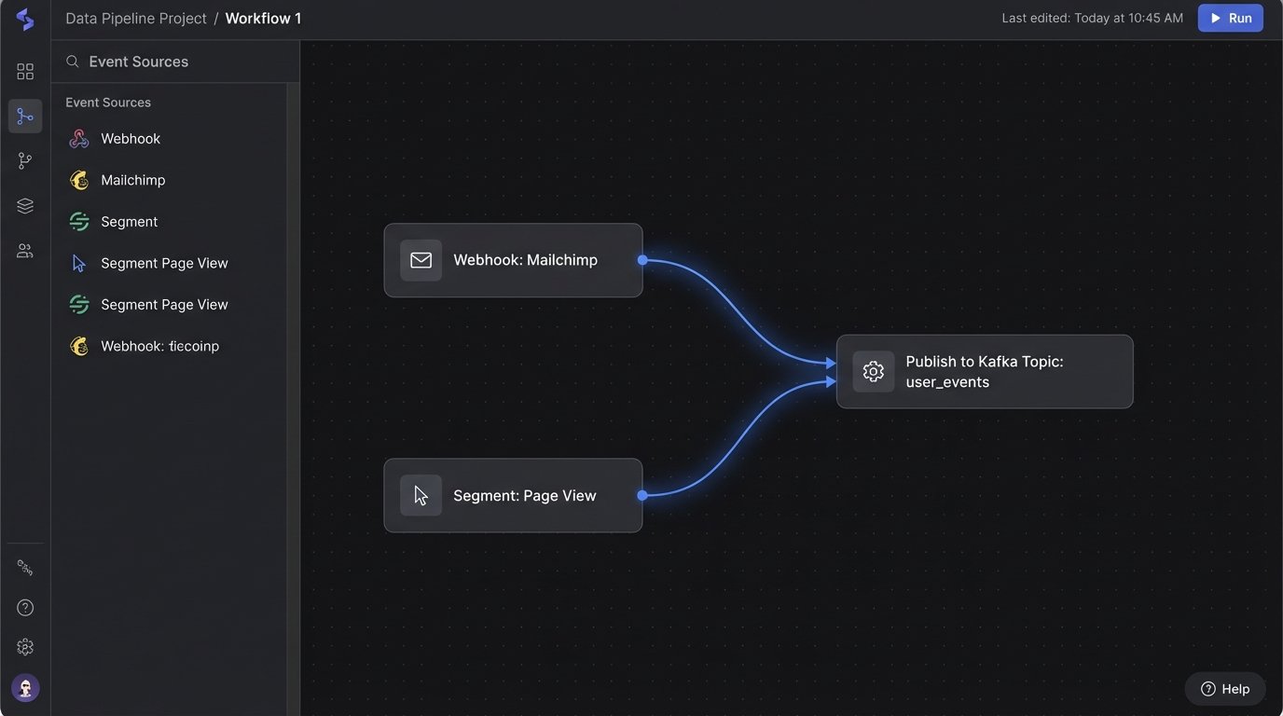
Task: Open the dashboard grid icon in sidebar
Action: 25,72
